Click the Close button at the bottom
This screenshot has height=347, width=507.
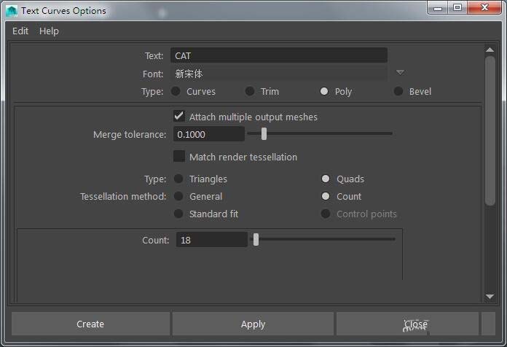click(408, 324)
